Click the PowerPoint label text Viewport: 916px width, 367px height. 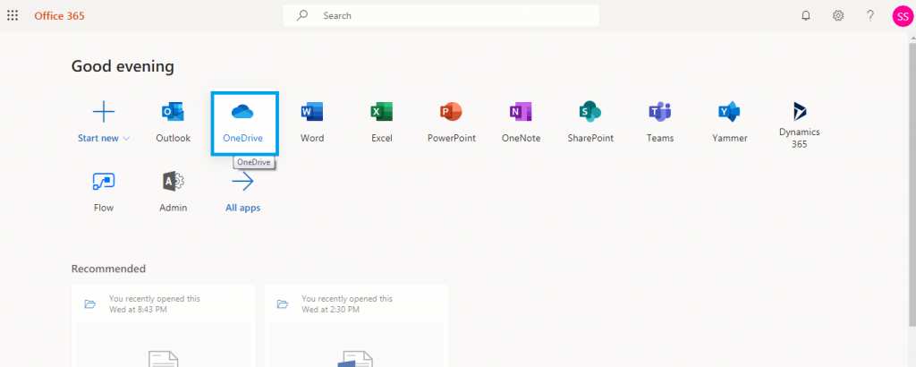coord(452,139)
